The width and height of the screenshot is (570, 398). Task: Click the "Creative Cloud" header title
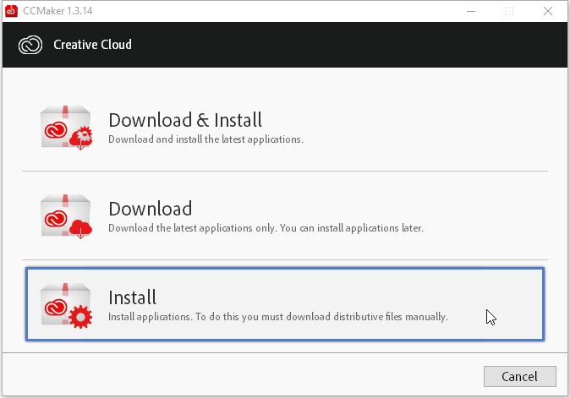pos(92,44)
